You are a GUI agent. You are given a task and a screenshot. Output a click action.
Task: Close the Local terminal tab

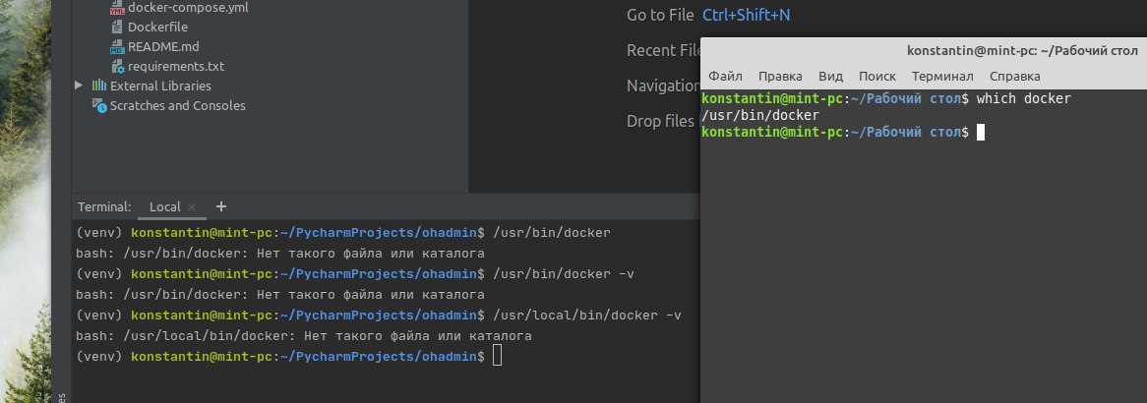point(192,207)
